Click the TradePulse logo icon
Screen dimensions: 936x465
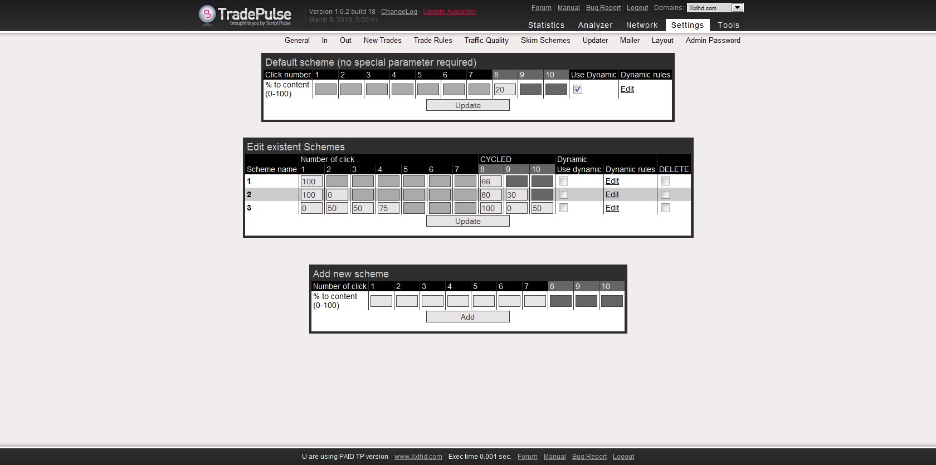click(x=207, y=15)
